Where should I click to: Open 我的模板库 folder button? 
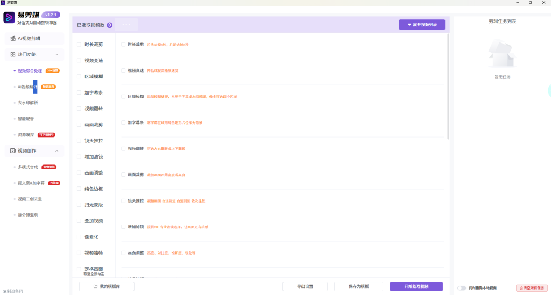pos(107,286)
